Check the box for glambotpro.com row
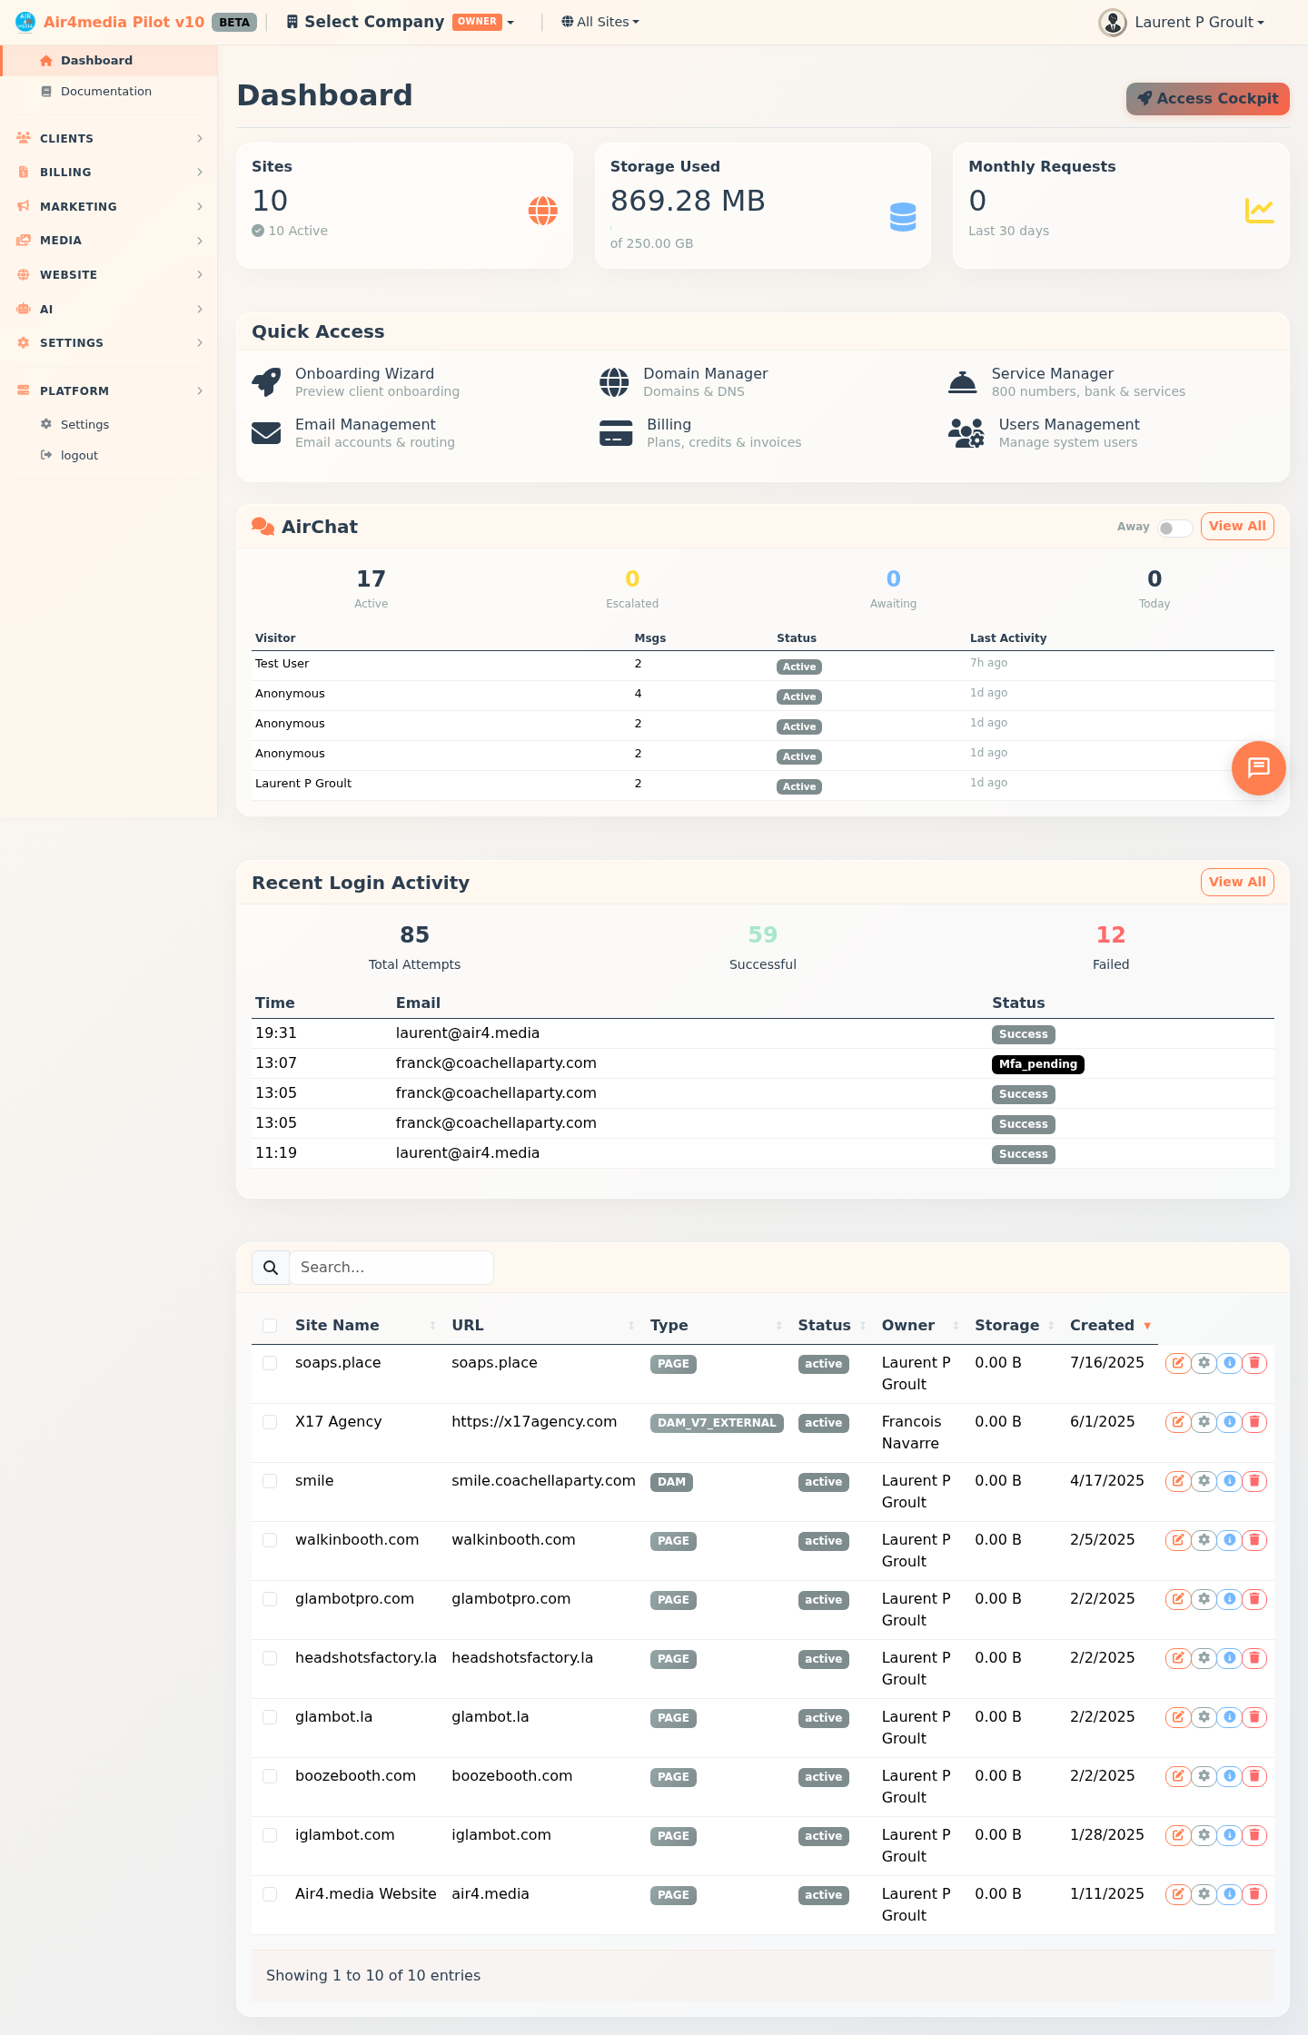The height and width of the screenshot is (2035, 1308). pos(270,1599)
